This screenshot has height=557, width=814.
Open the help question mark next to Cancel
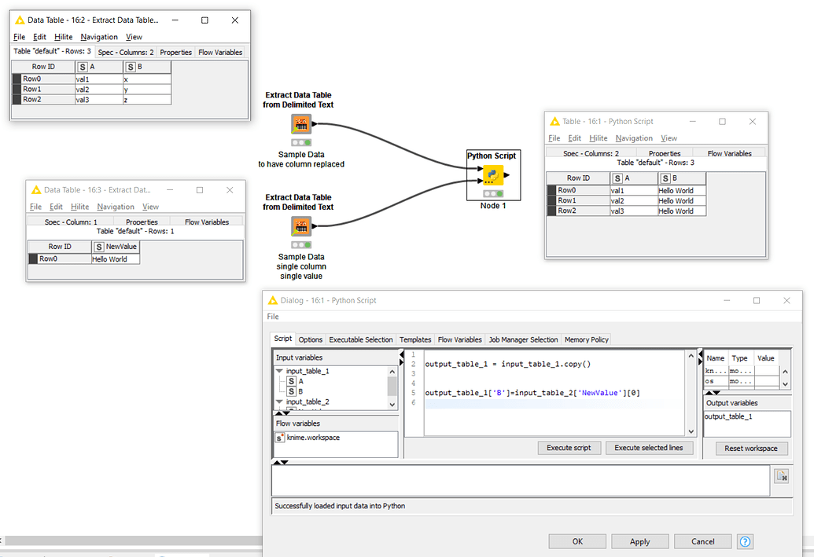point(744,541)
